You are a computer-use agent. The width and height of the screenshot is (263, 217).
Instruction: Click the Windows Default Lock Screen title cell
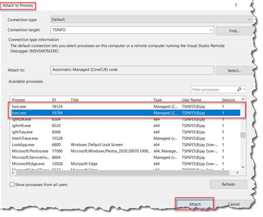97,145
